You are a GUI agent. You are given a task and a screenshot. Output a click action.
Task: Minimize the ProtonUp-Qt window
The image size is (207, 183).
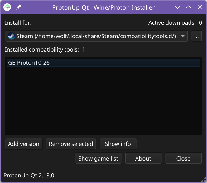(177, 7)
